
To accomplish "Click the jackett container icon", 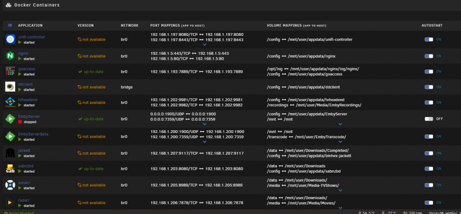I will pyautogui.click(x=10, y=153).
